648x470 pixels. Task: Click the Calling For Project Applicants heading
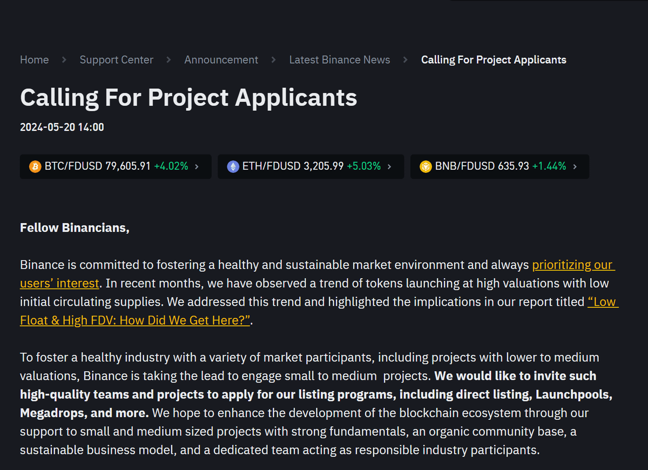click(188, 98)
